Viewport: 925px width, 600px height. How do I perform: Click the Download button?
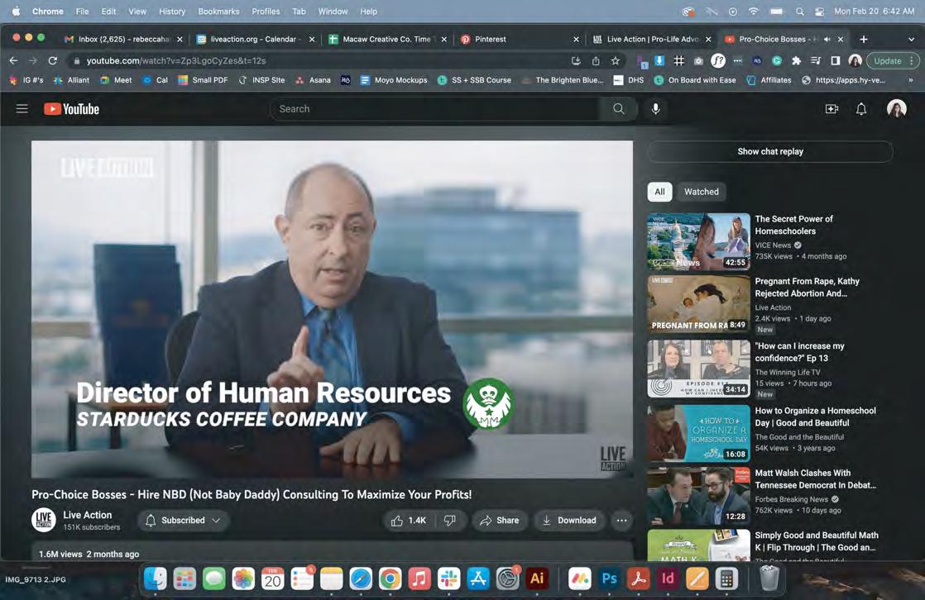pyautogui.click(x=569, y=521)
